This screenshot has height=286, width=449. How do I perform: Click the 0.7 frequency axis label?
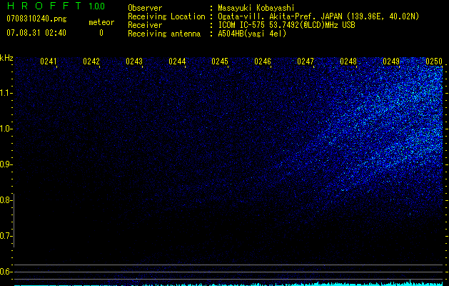pos(6,236)
